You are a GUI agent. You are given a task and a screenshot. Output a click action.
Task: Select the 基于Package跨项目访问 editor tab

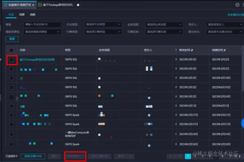(x=58, y=5)
